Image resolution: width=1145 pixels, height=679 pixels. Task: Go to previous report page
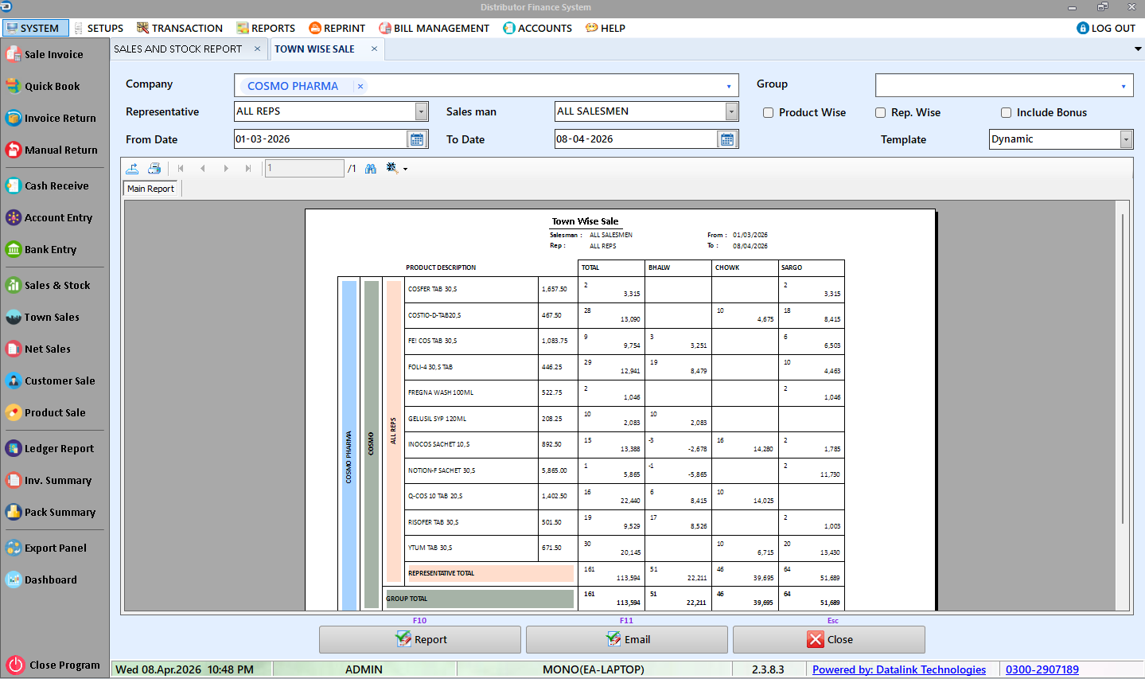(203, 168)
